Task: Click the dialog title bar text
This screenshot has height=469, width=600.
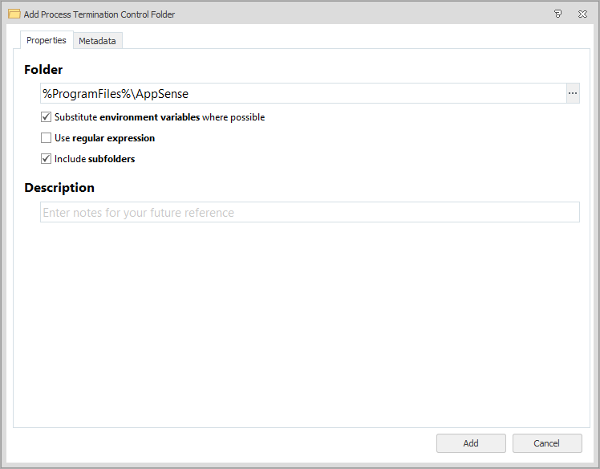Action: point(99,14)
